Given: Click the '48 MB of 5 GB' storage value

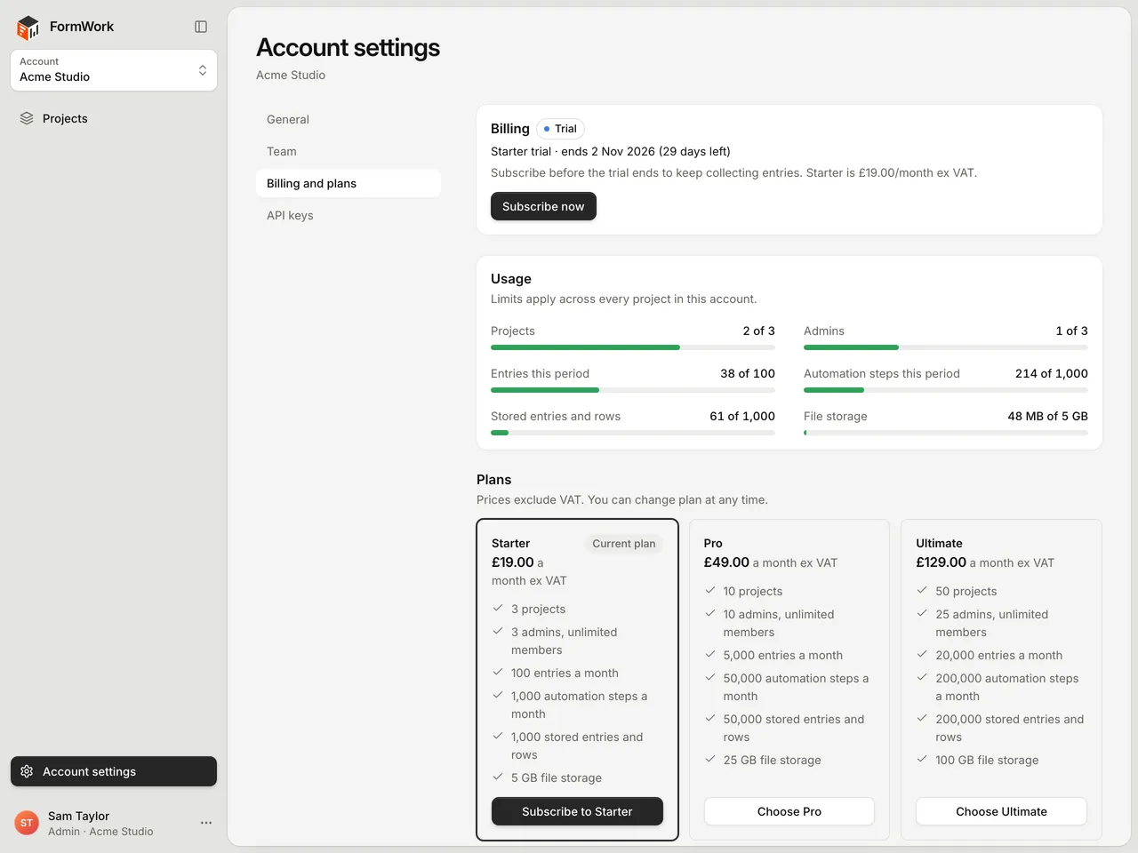Looking at the screenshot, I should point(1047,416).
